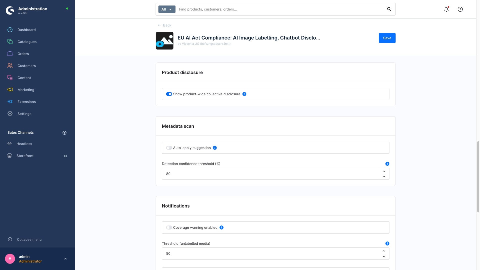The width and height of the screenshot is (480, 270).
Task: Disable product-wide collective disclosure toggle
Action: [x=169, y=94]
